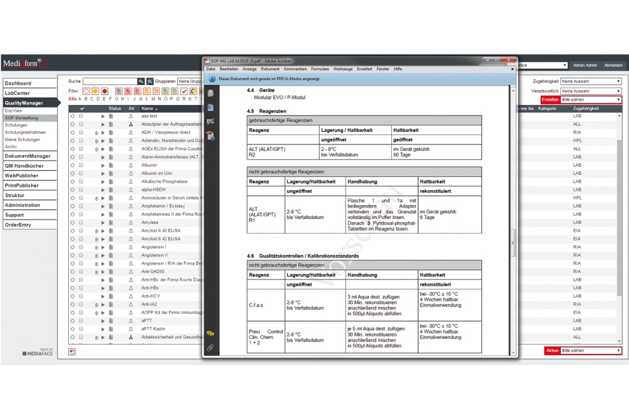Open the Aktion 'Bitte wählen' dropdown
The height and width of the screenshot is (419, 629).
[x=591, y=351]
